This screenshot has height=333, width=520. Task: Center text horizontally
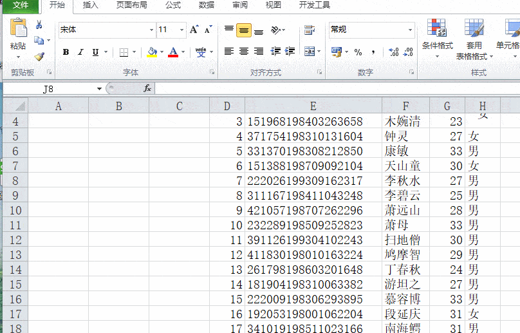tap(244, 51)
